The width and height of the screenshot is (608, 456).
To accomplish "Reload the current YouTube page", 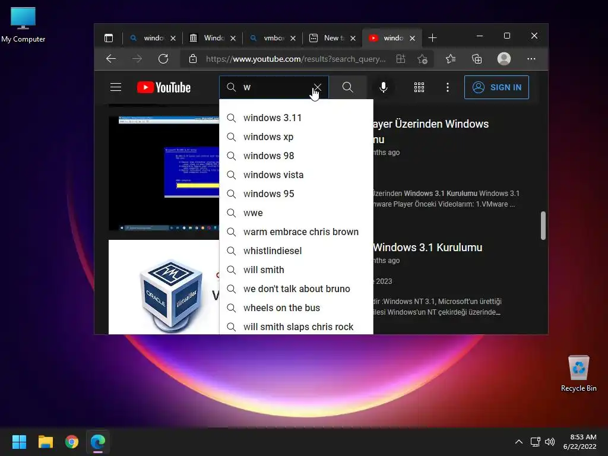I will tap(163, 59).
